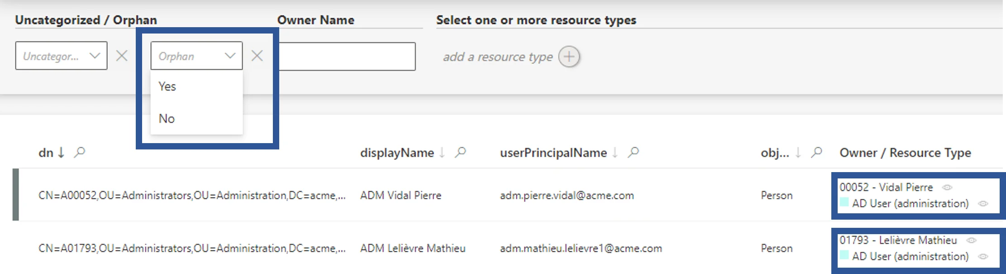Screen dimensions: 1006x274
Task: Click the userPrincipalName column header
Action: [x=553, y=153]
